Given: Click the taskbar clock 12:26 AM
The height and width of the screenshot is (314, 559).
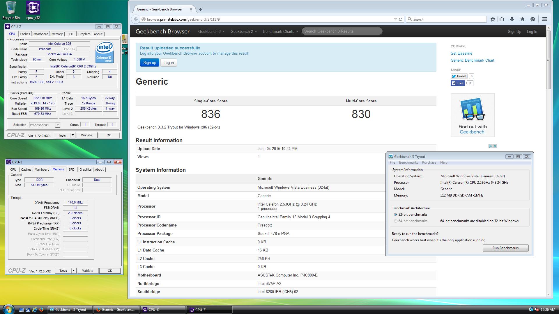Looking at the screenshot, I should (x=548, y=310).
